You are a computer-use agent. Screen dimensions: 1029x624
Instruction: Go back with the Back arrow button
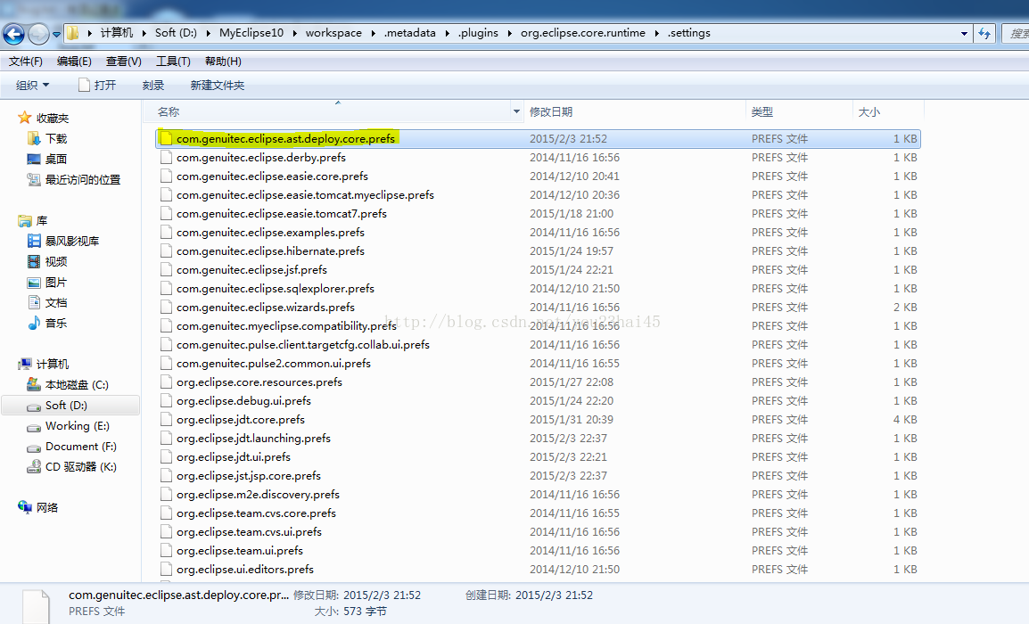(13, 34)
